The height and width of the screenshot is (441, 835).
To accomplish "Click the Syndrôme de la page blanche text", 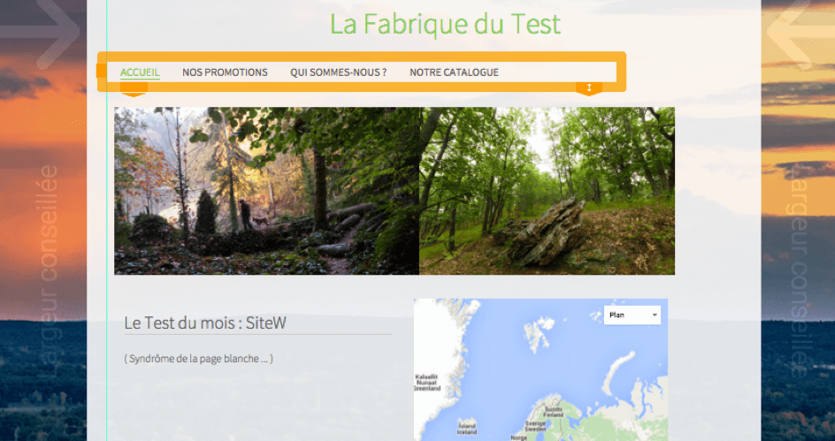I will coord(199,359).
